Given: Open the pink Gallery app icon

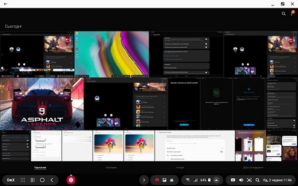Looking at the screenshot, I should (71, 180).
